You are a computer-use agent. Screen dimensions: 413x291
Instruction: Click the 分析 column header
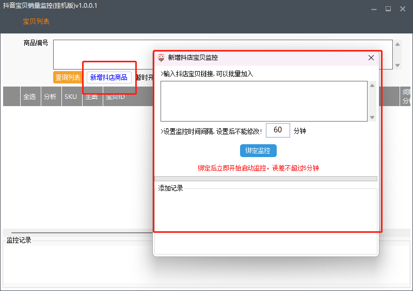(x=51, y=96)
